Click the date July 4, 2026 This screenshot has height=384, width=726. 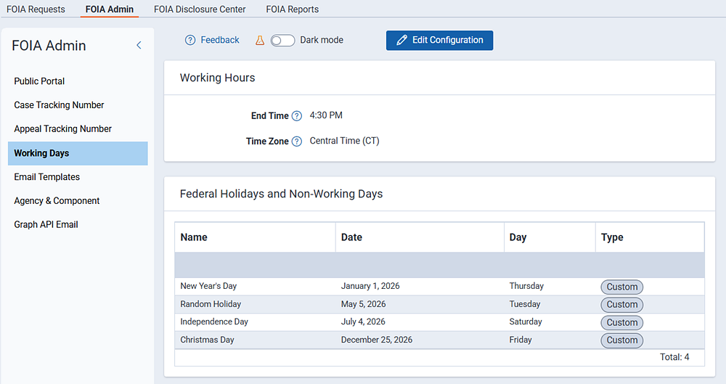(363, 322)
